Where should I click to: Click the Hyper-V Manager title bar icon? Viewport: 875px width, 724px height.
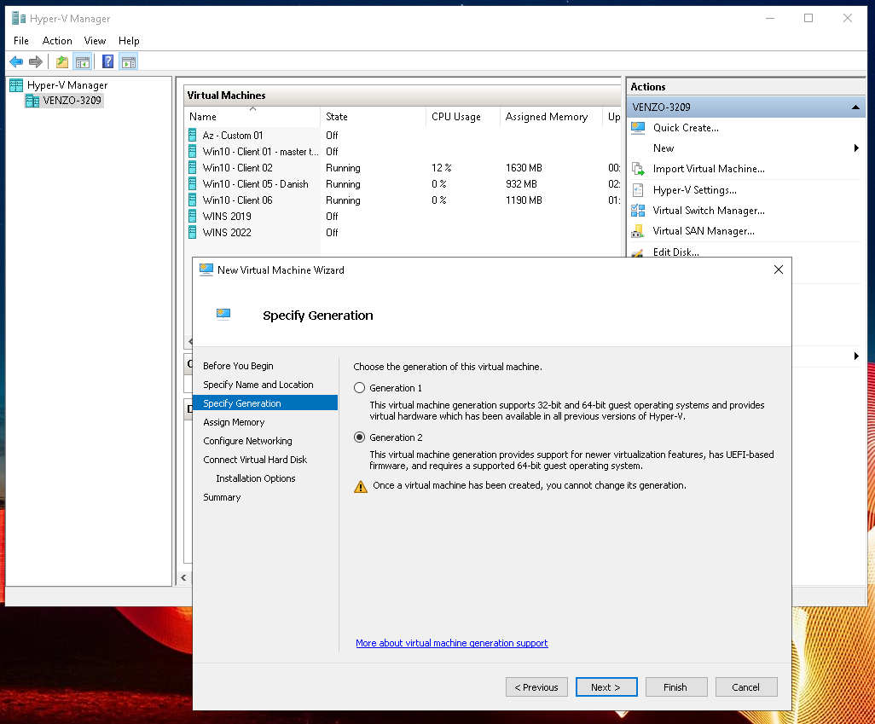[x=19, y=19]
